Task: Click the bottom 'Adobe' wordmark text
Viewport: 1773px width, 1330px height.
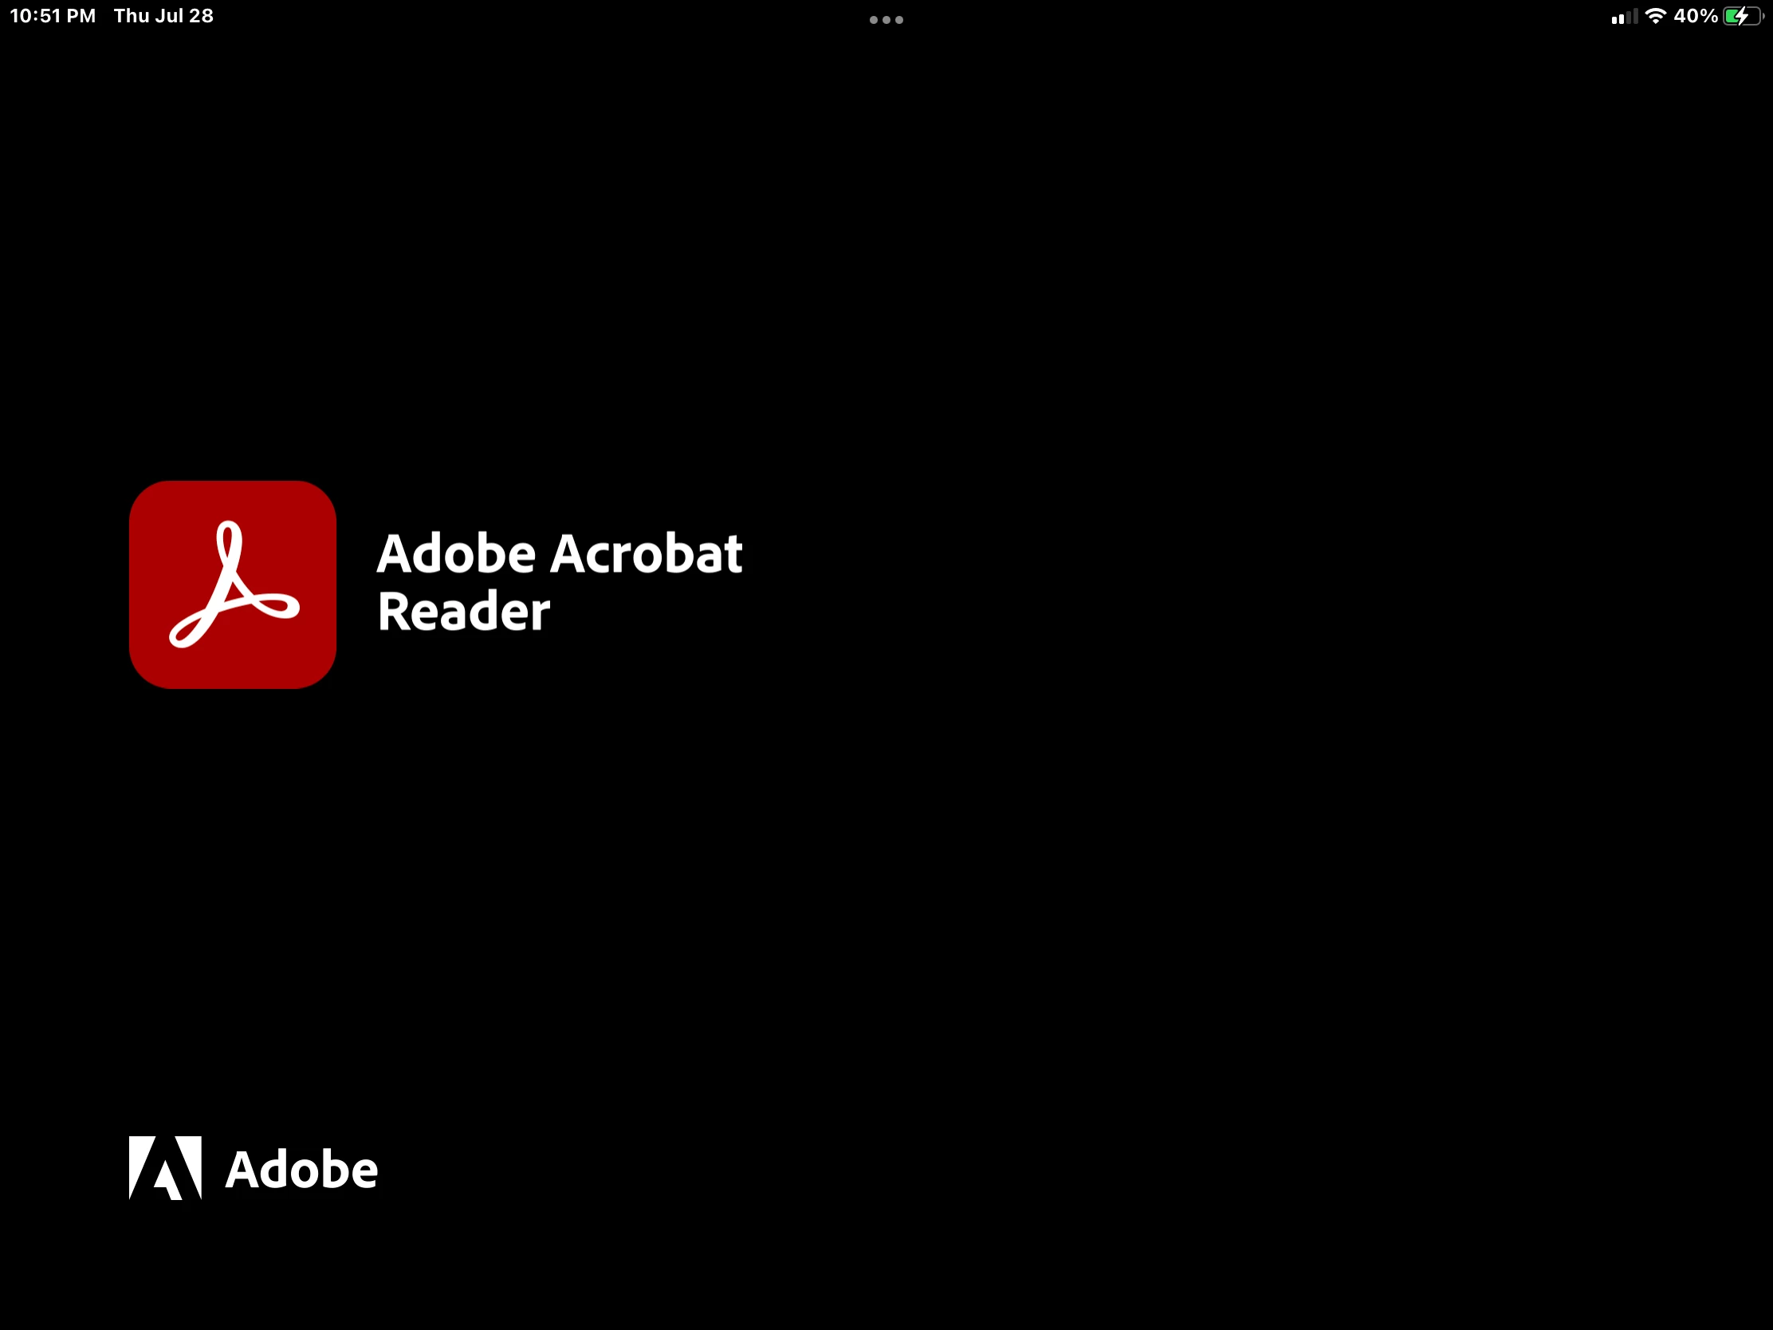Action: click(x=301, y=1169)
